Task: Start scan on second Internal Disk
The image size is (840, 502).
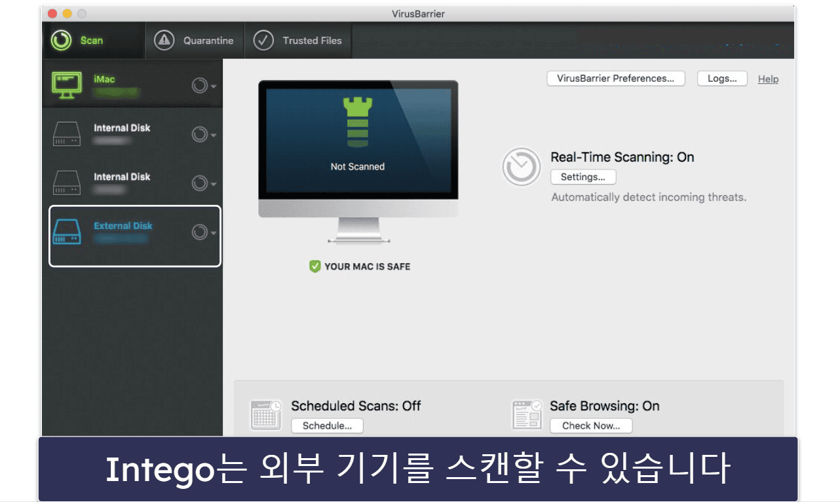Action: [x=199, y=184]
